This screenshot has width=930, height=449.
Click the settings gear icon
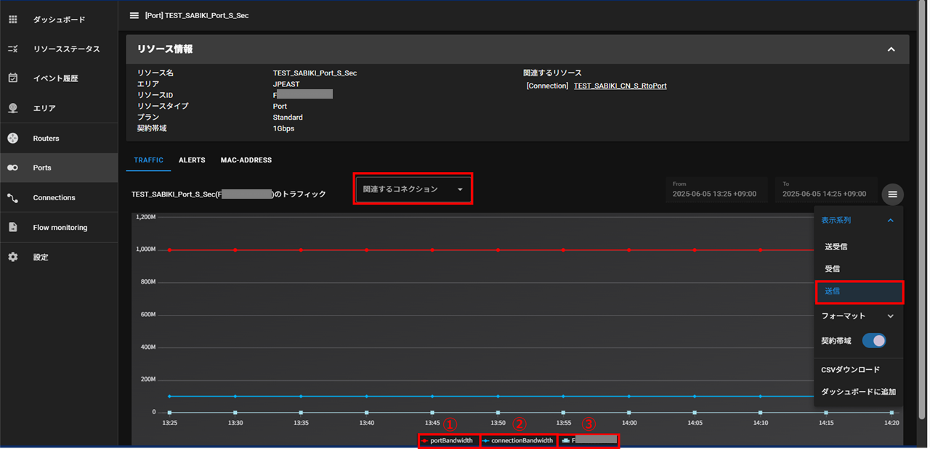[x=12, y=258]
